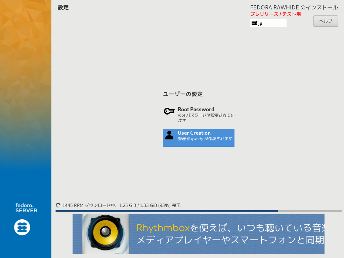Click the User Creation person icon
This screenshot has height=258, width=344.
[169, 135]
